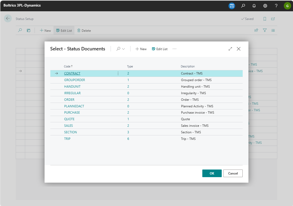The width and height of the screenshot is (293, 206).
Task: Open the notifications bell
Action: [x=254, y=6]
